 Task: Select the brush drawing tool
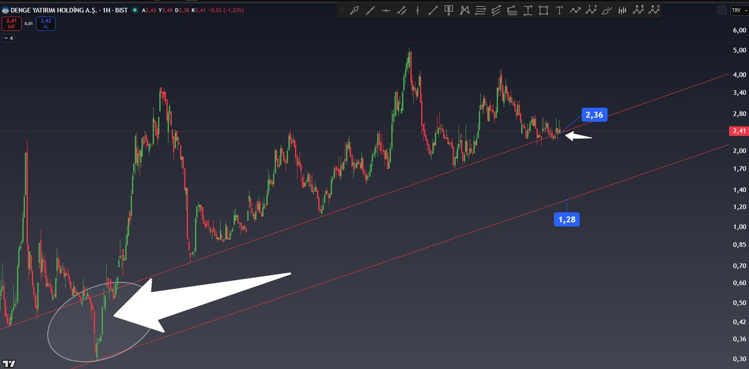pos(607,10)
